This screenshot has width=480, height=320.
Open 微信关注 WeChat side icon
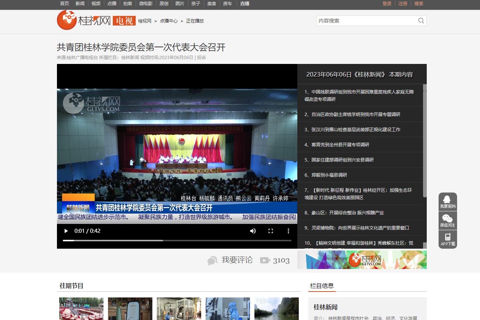(447, 221)
